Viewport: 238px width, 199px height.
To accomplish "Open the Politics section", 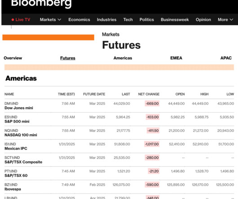I will click(x=147, y=20).
